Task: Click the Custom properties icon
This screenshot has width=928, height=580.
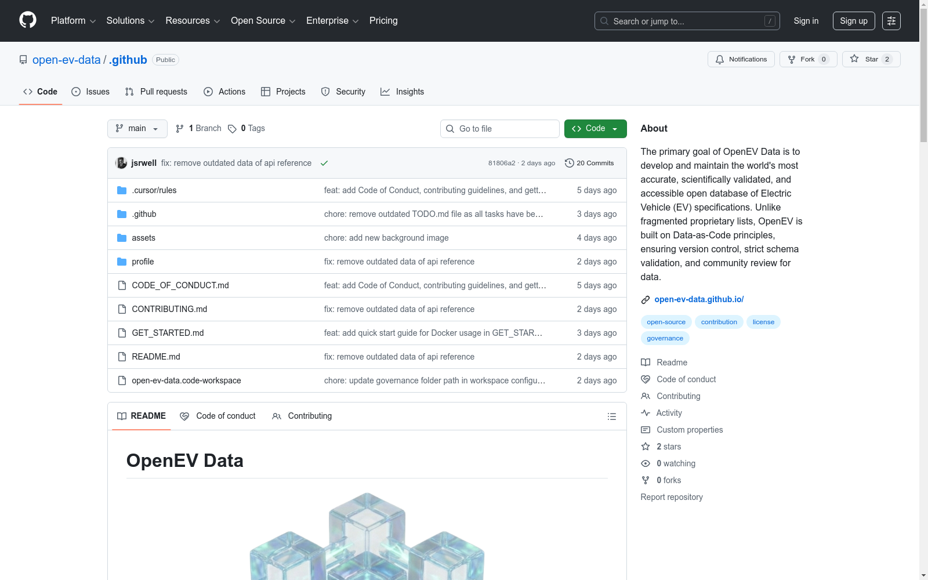Action: [x=646, y=430]
